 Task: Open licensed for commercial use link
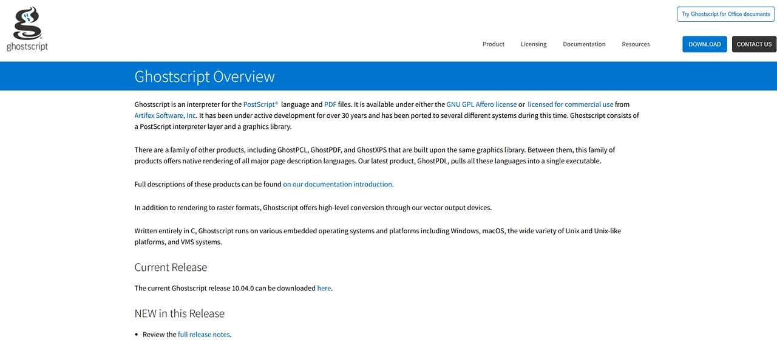coord(570,104)
